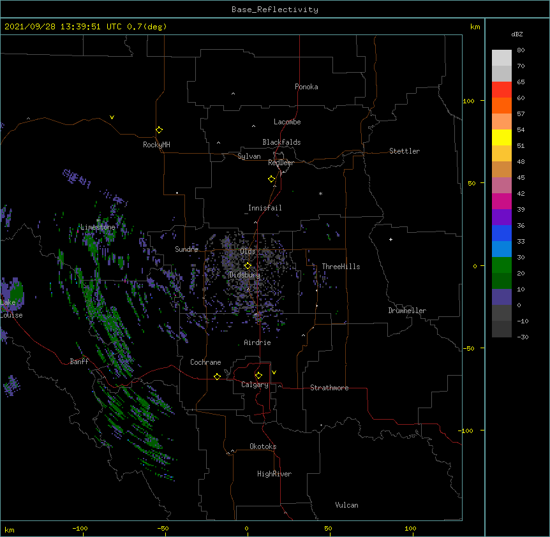Click the white asterisk marker east of Innisfail
Screen dimensions: 550x537
pyautogui.click(x=320, y=193)
